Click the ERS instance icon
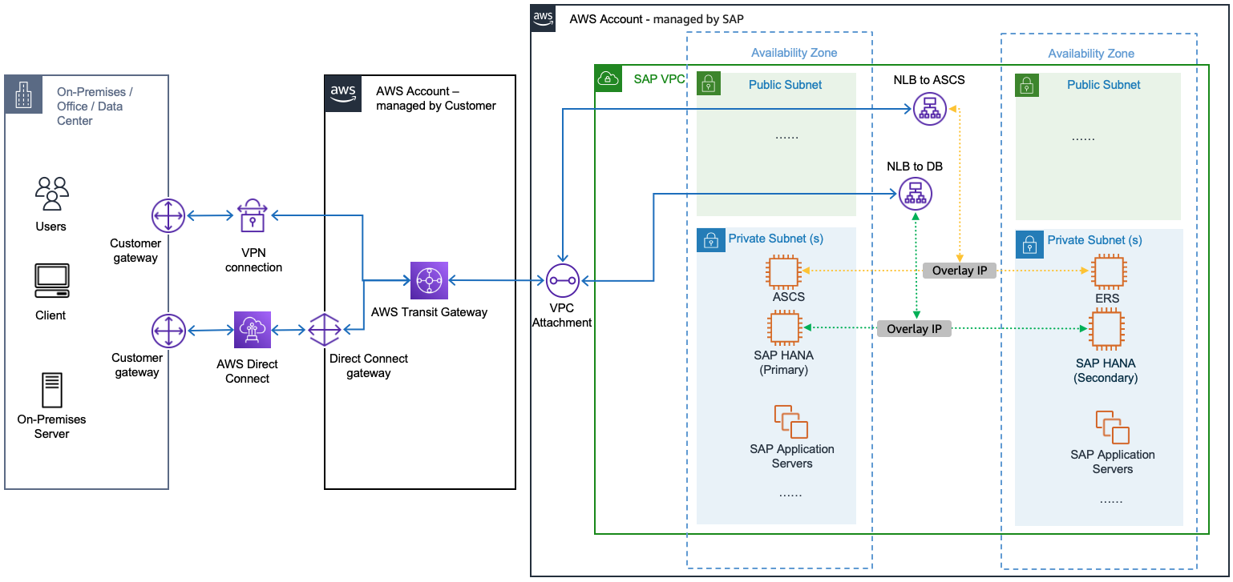This screenshot has width=1233, height=582. click(1109, 272)
